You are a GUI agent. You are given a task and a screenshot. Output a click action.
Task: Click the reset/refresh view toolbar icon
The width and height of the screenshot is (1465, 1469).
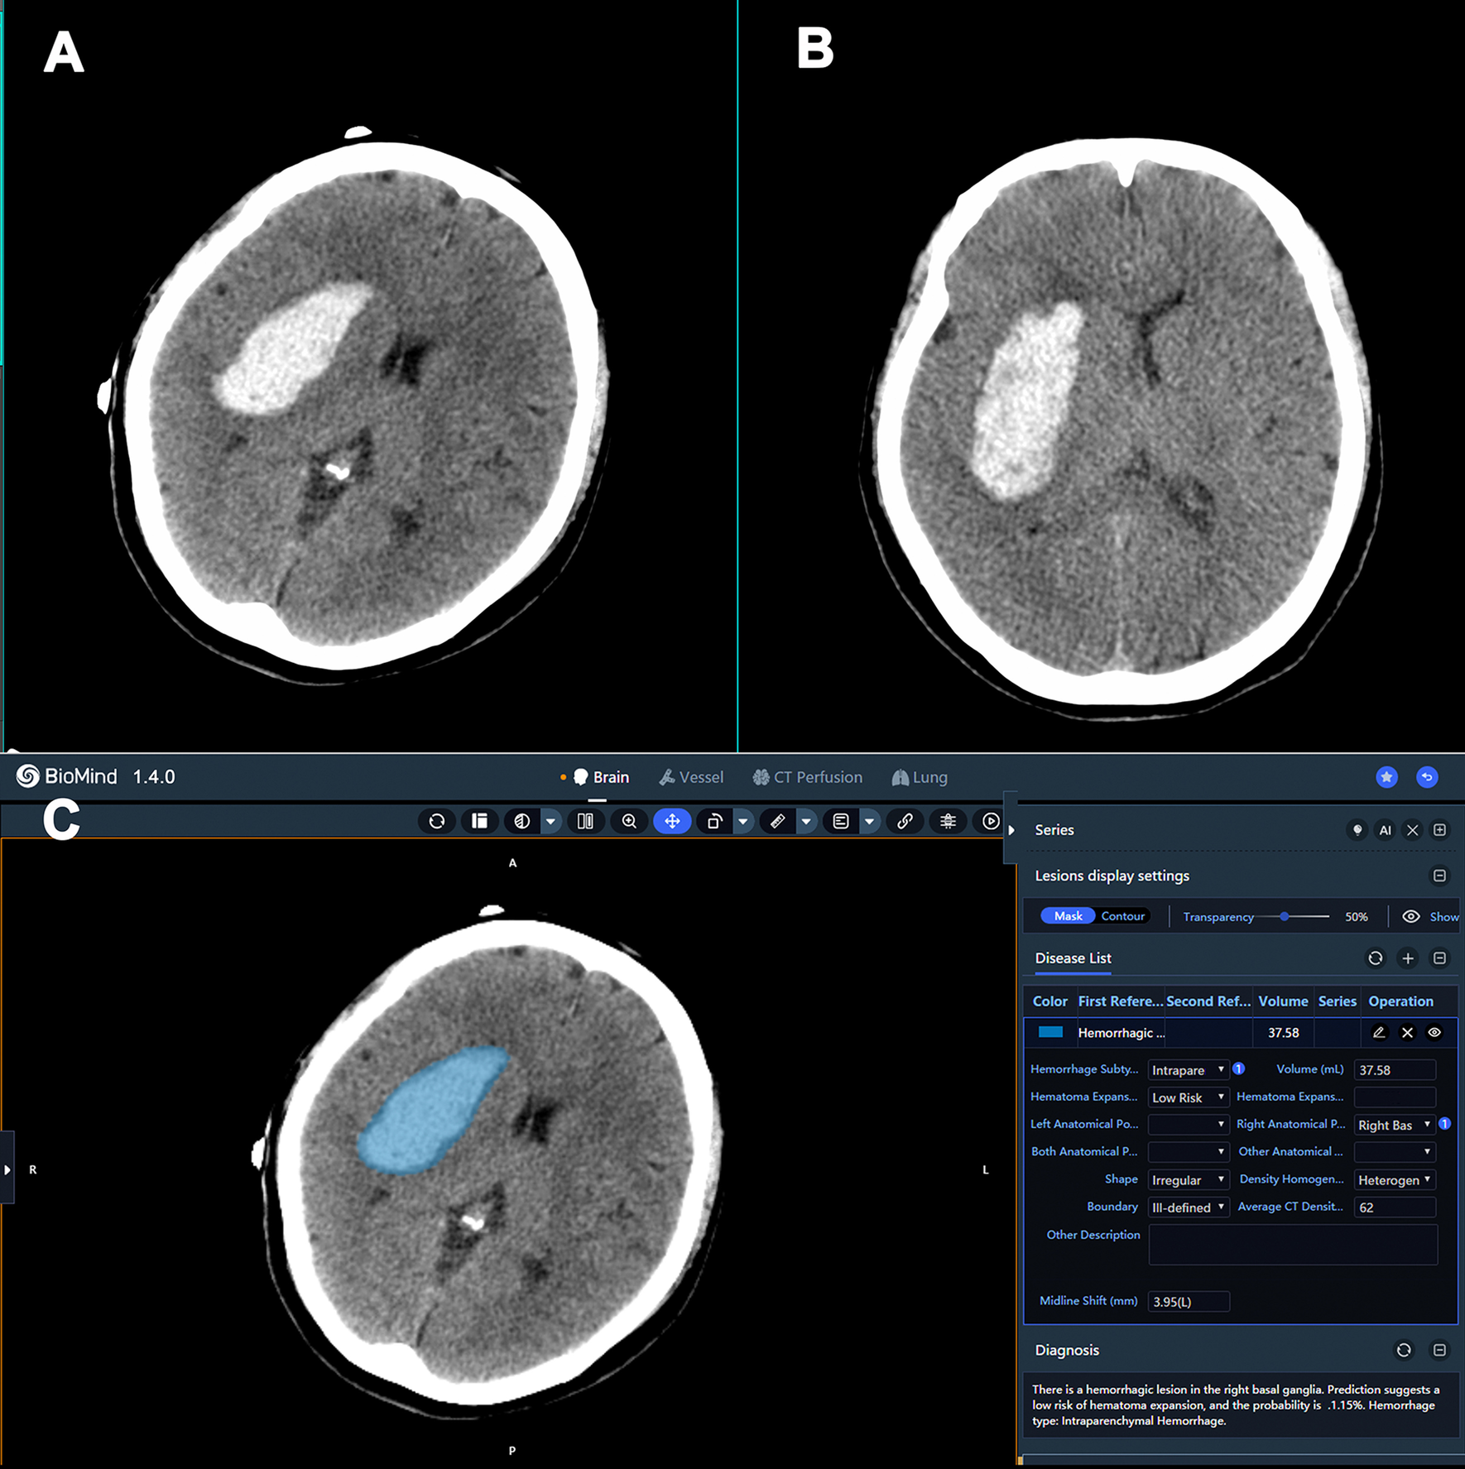437,821
